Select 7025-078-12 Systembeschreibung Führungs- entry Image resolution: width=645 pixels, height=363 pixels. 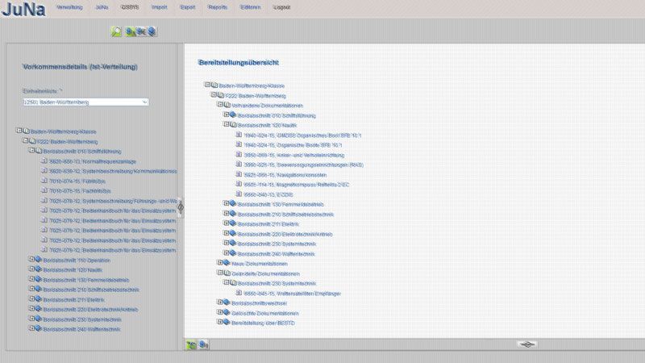tap(114, 201)
